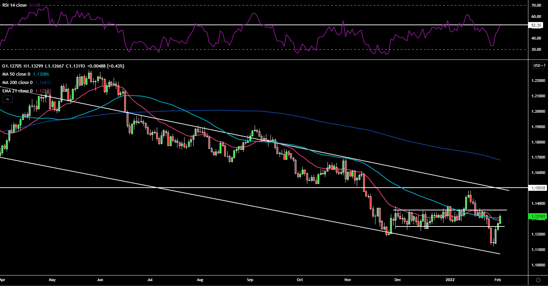Viewport: 548px width, 286px height.
Task: Click the 1.20000 price axis label
Action: pos(538,111)
